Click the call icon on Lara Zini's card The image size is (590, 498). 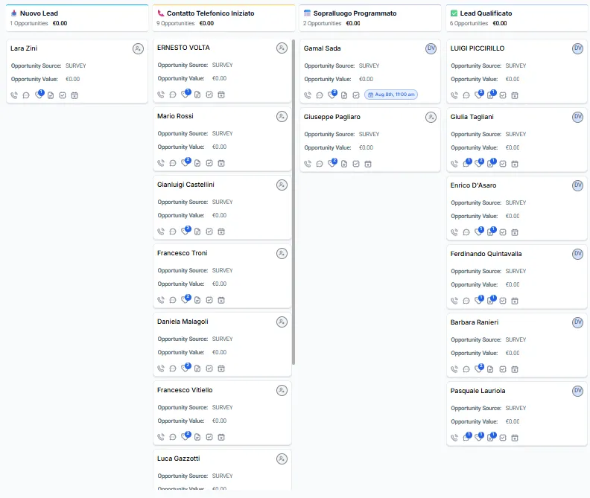14,95
